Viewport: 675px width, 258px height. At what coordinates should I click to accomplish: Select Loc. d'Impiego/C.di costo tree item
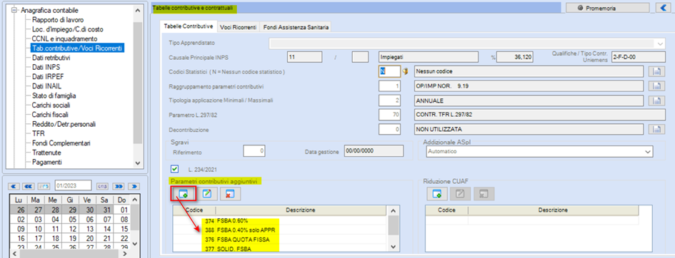pyautogui.click(x=68, y=29)
